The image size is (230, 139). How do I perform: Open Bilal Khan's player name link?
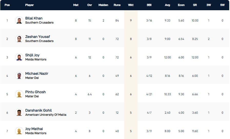click(34, 18)
